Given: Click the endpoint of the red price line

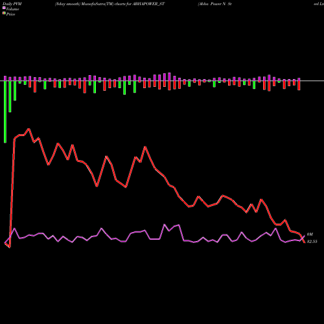Looking at the screenshot, I should tap(305, 242).
